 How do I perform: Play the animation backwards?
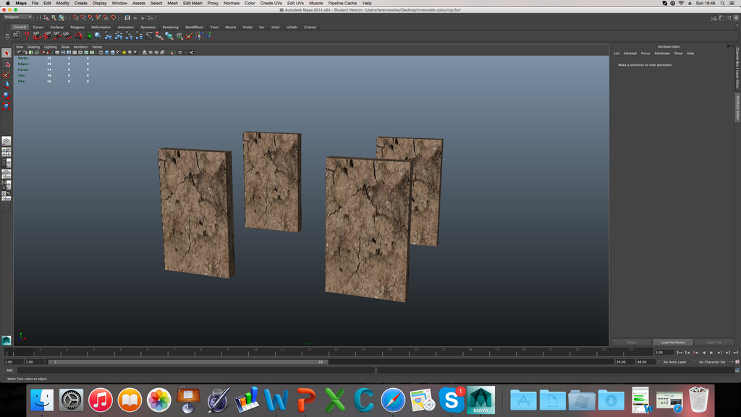click(703, 353)
